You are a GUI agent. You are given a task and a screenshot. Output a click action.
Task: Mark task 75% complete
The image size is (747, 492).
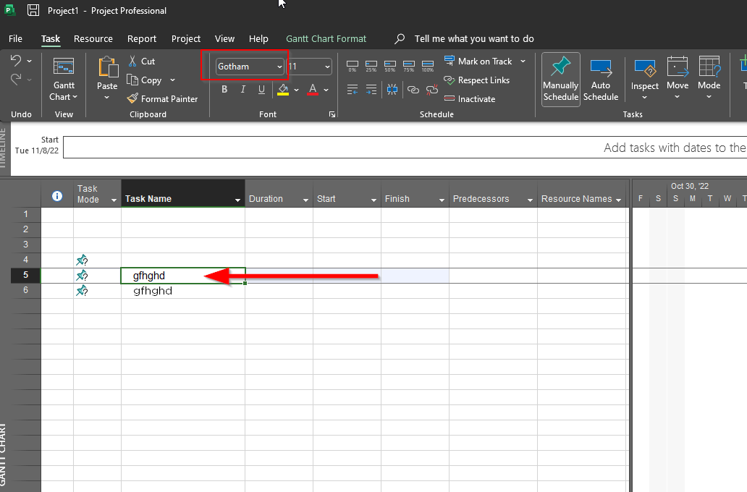[409, 66]
